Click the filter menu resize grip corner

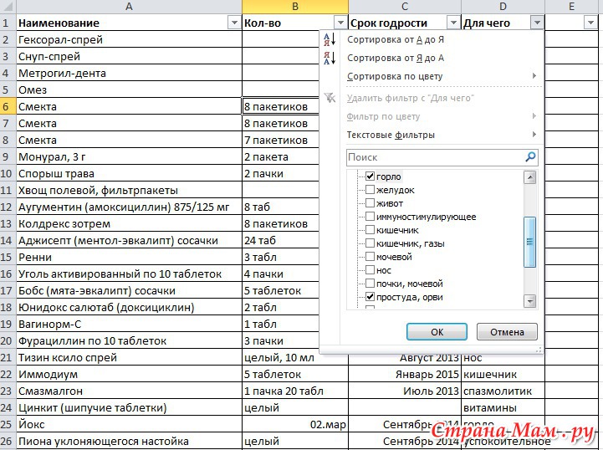coord(539,350)
